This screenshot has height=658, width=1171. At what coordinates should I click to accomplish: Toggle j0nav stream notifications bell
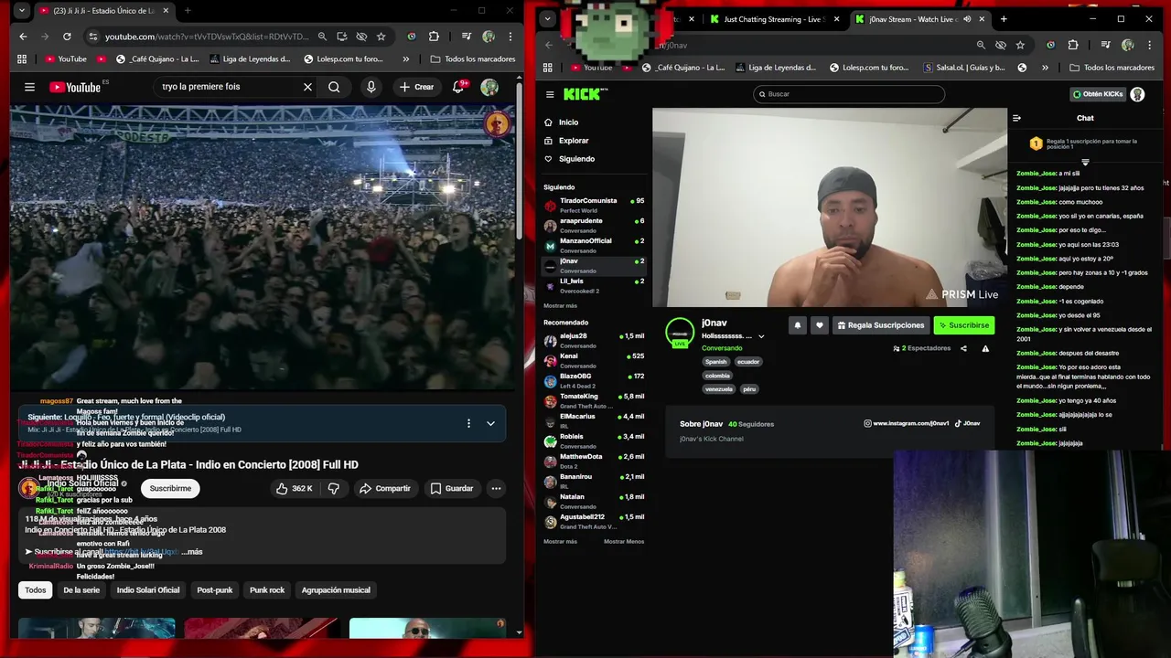click(797, 325)
